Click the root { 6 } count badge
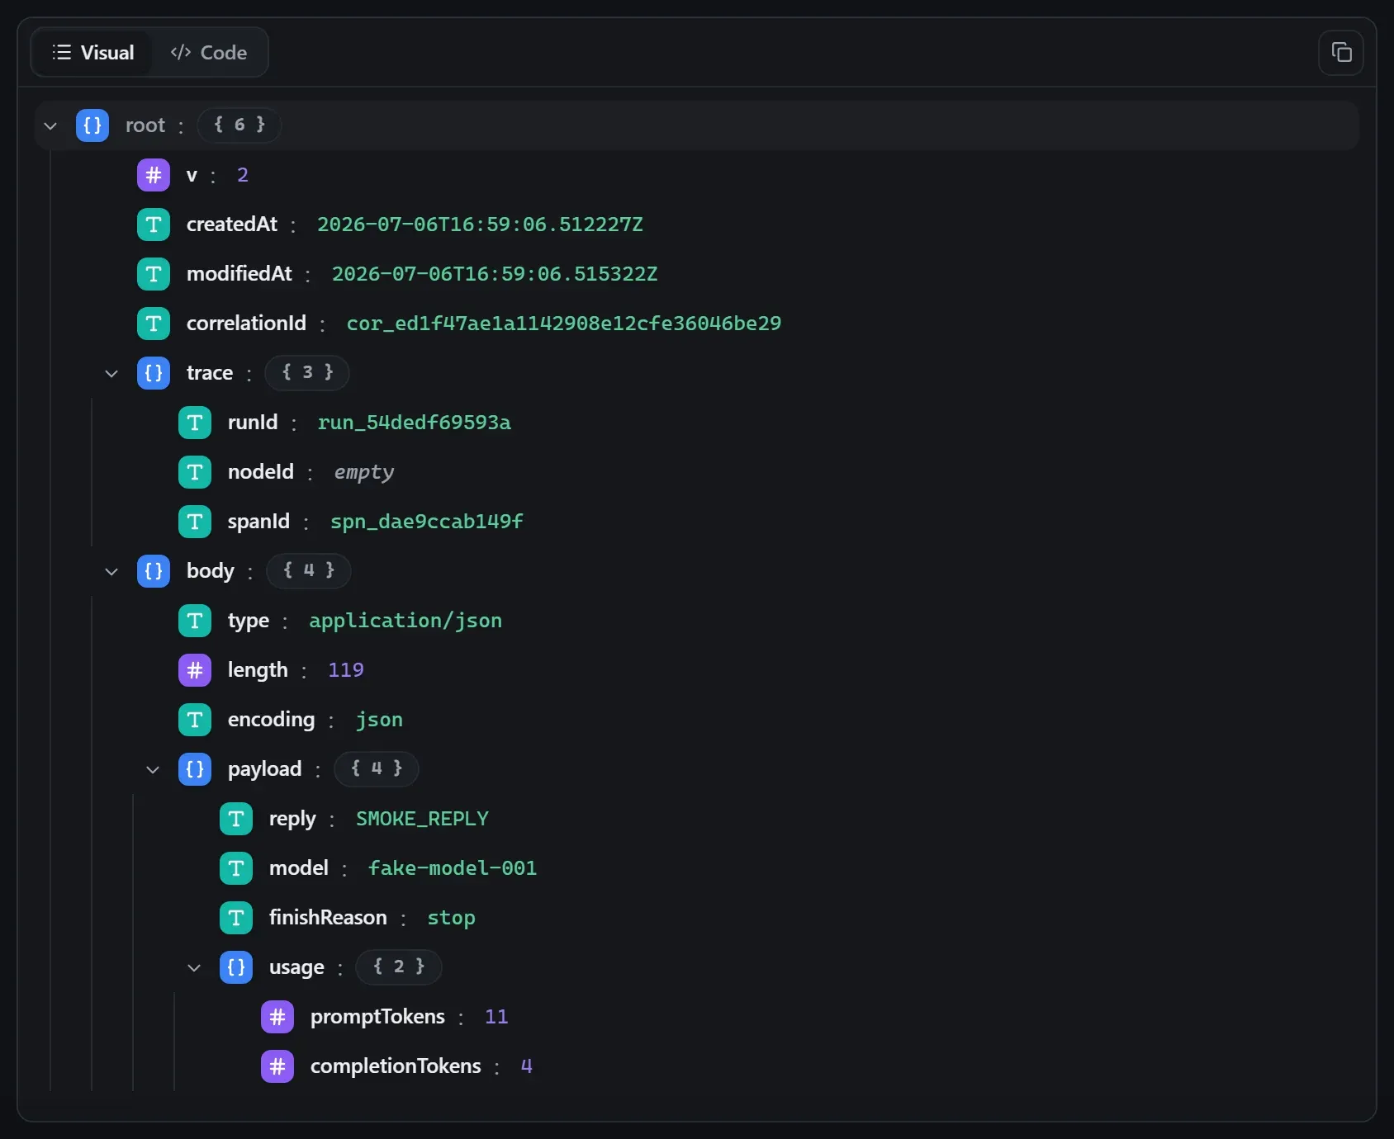The width and height of the screenshot is (1394, 1139). click(x=239, y=125)
